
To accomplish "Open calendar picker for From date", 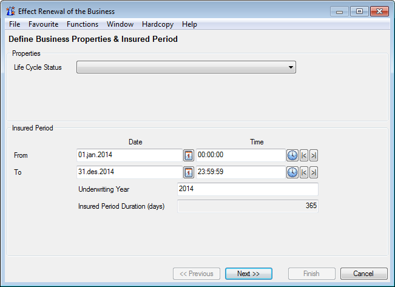I will tap(189, 156).
